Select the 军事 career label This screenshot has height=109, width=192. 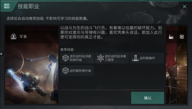coord(23,36)
